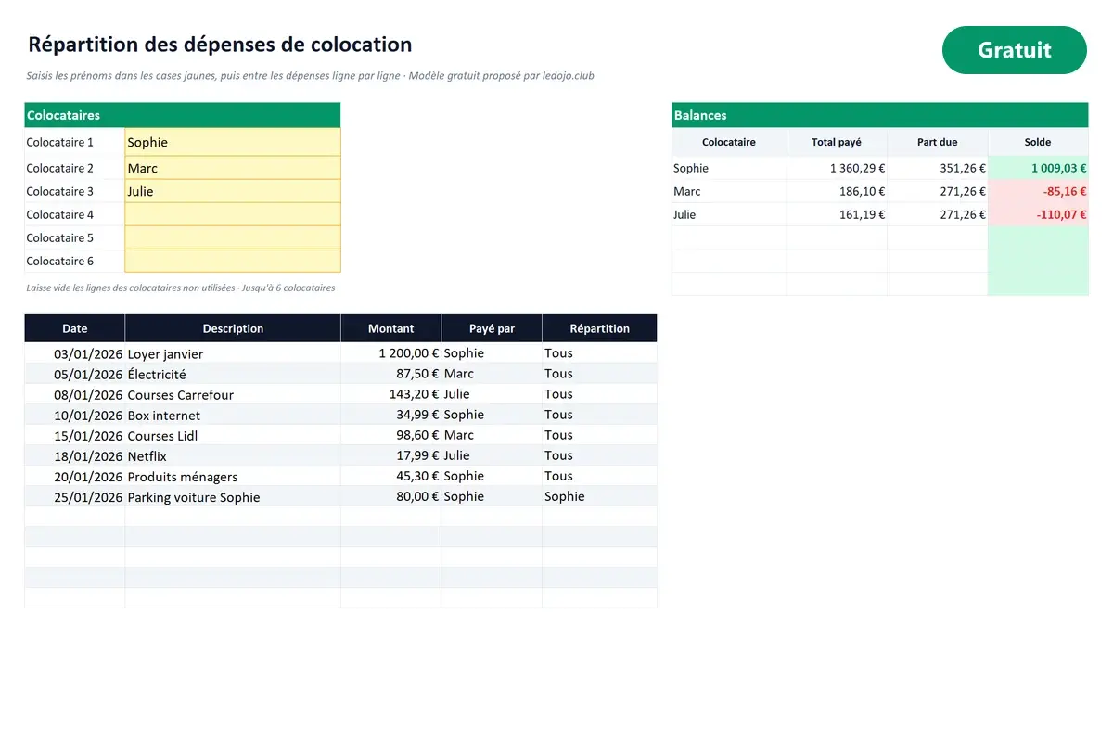Select the date 05/01/2026
The image size is (1113, 742).
(x=75, y=374)
